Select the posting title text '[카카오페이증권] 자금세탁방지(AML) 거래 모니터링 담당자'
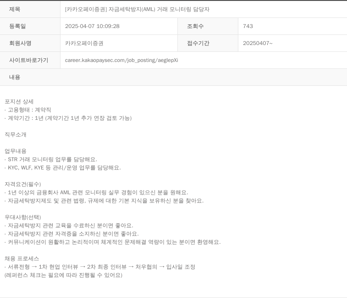The height and width of the screenshot is (298, 347). 137,9
